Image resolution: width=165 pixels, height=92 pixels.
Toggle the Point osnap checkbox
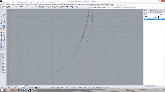1,57
